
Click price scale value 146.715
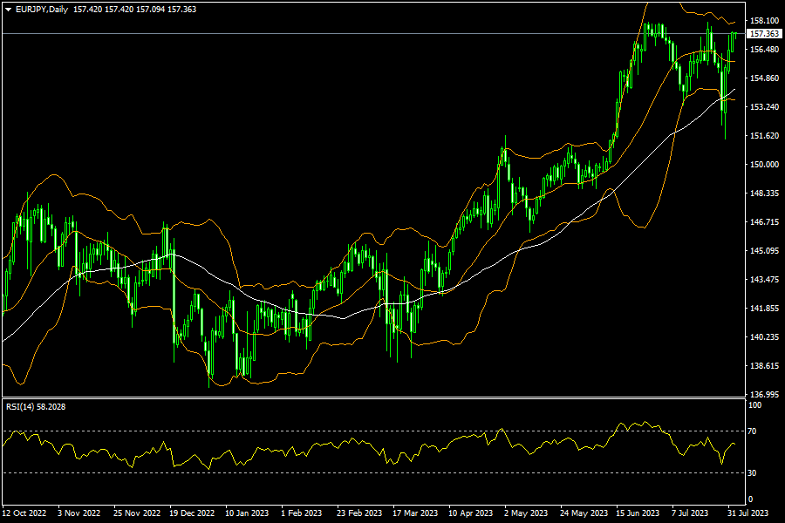tap(764, 221)
